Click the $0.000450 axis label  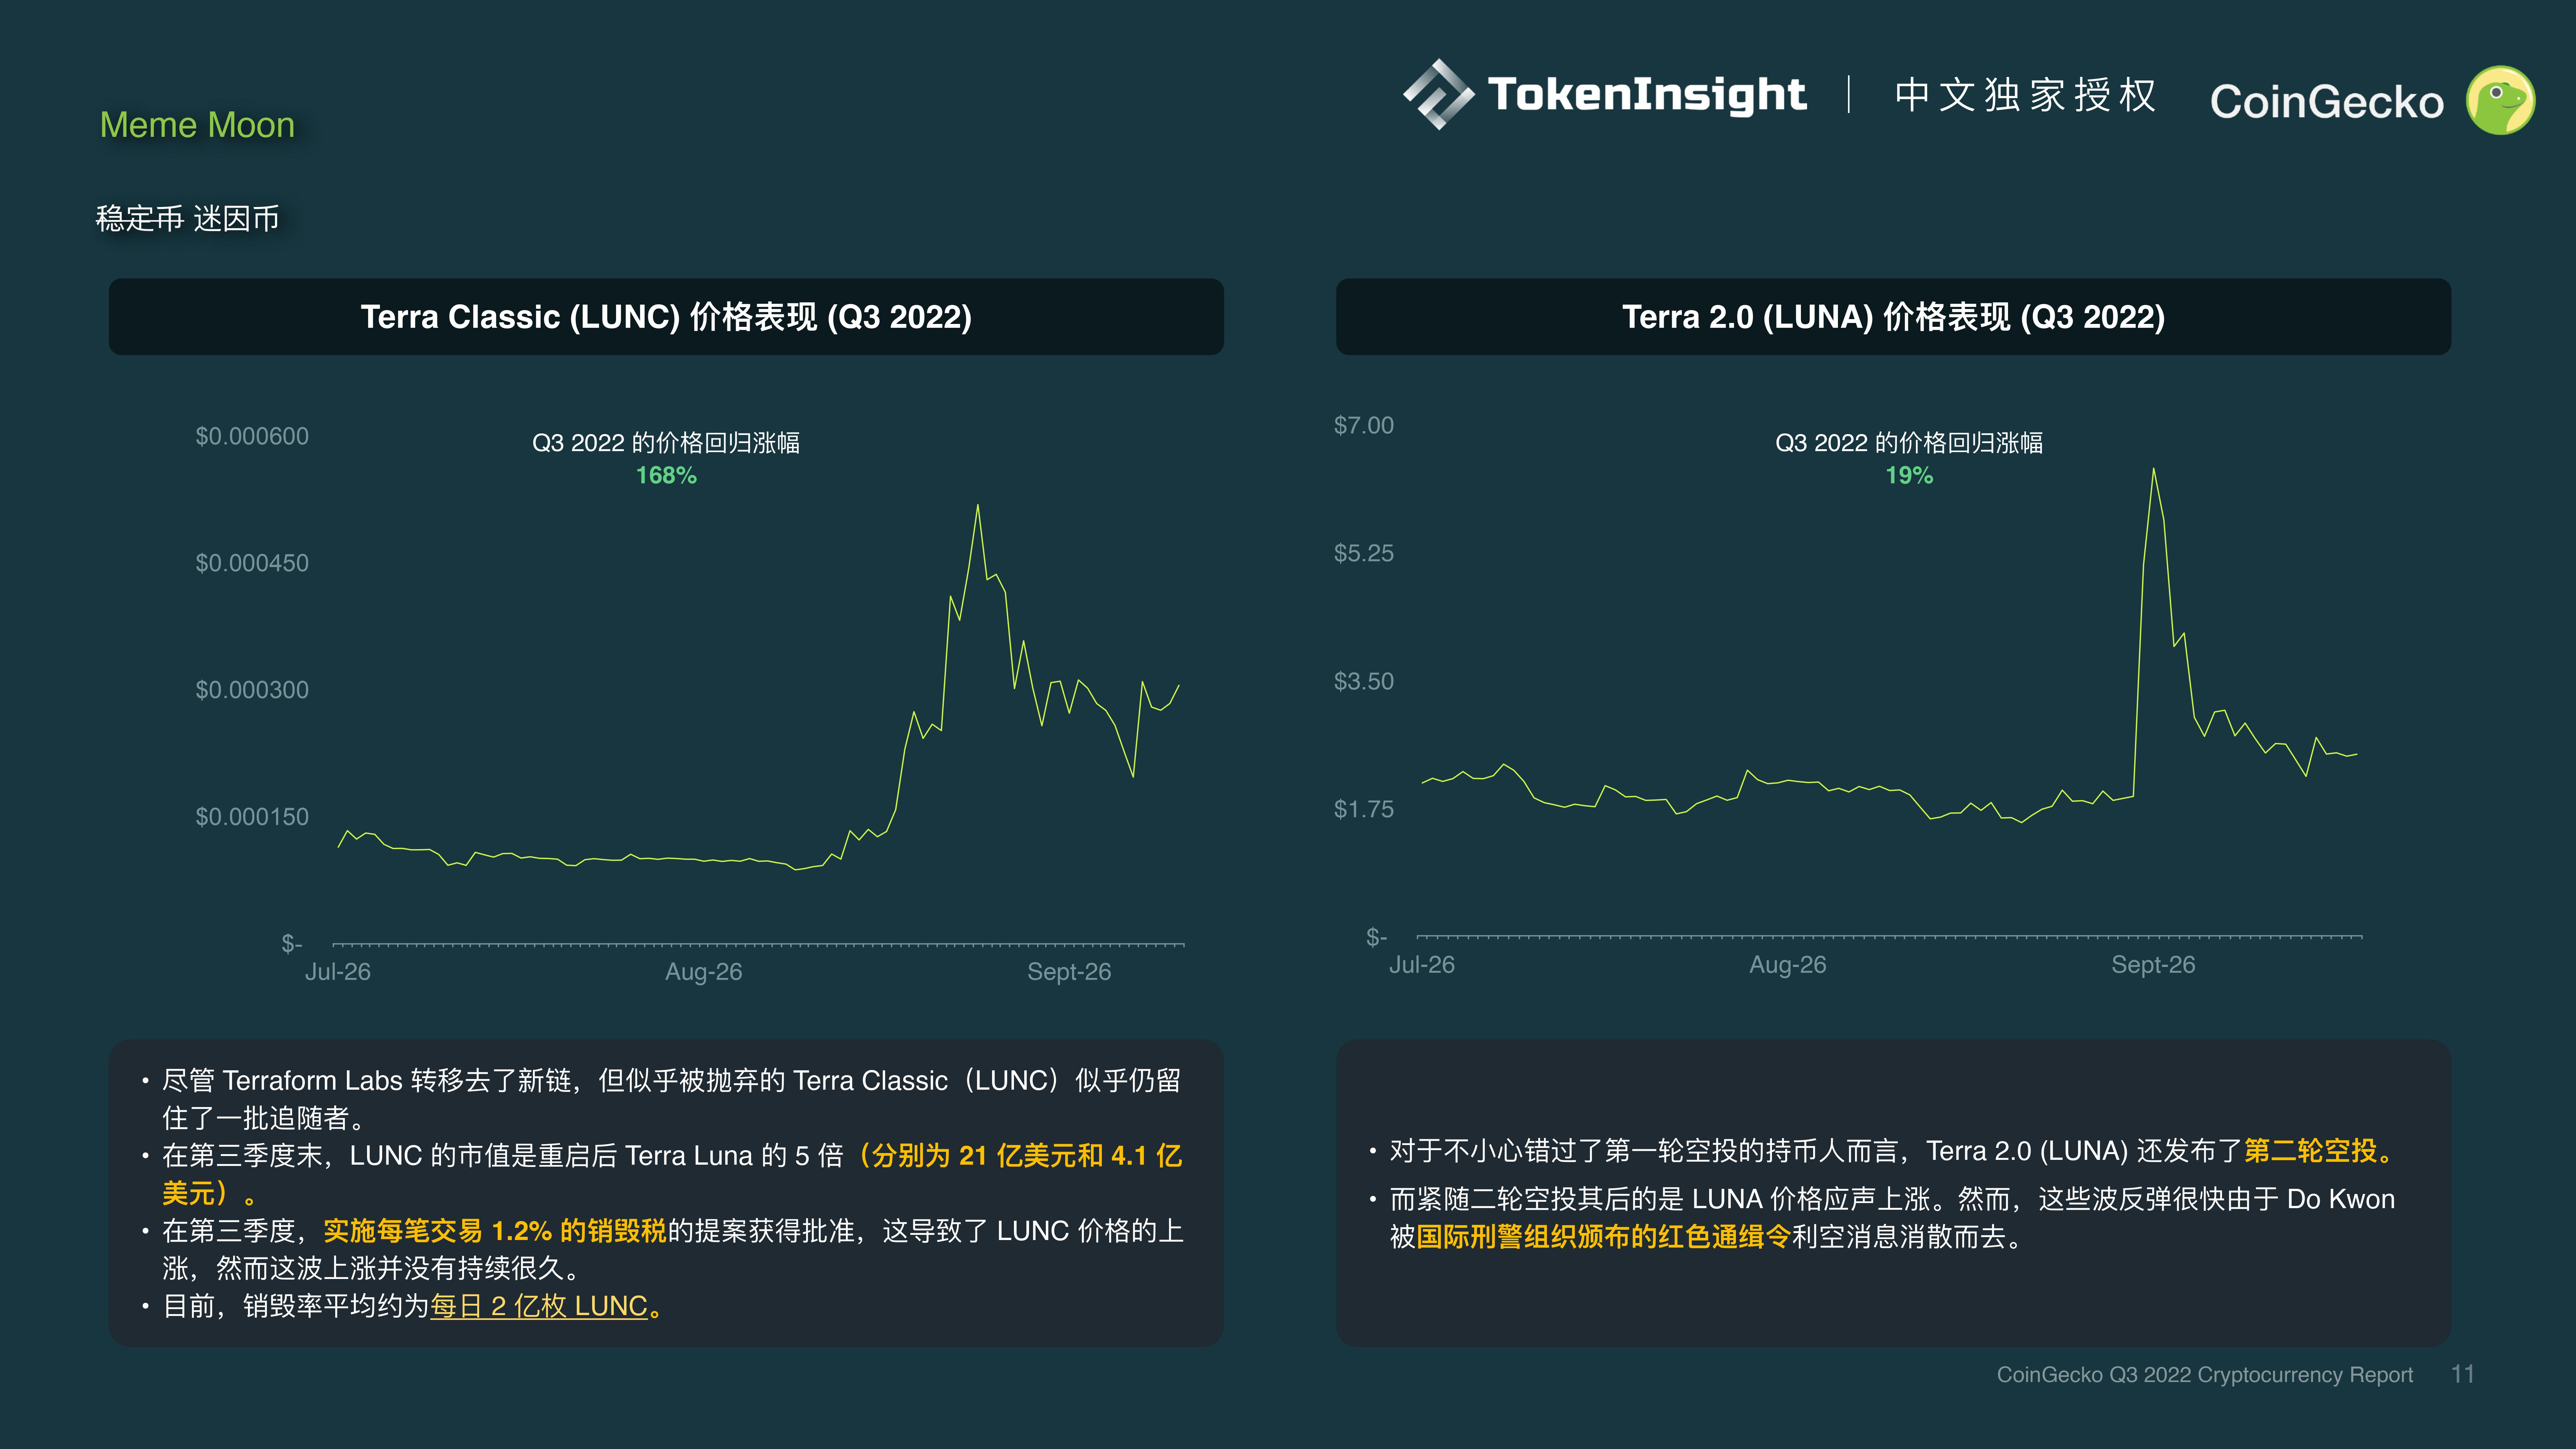pyautogui.click(x=252, y=563)
